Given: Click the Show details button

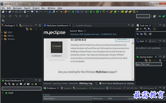Looking at the screenshot, I should (122, 39).
